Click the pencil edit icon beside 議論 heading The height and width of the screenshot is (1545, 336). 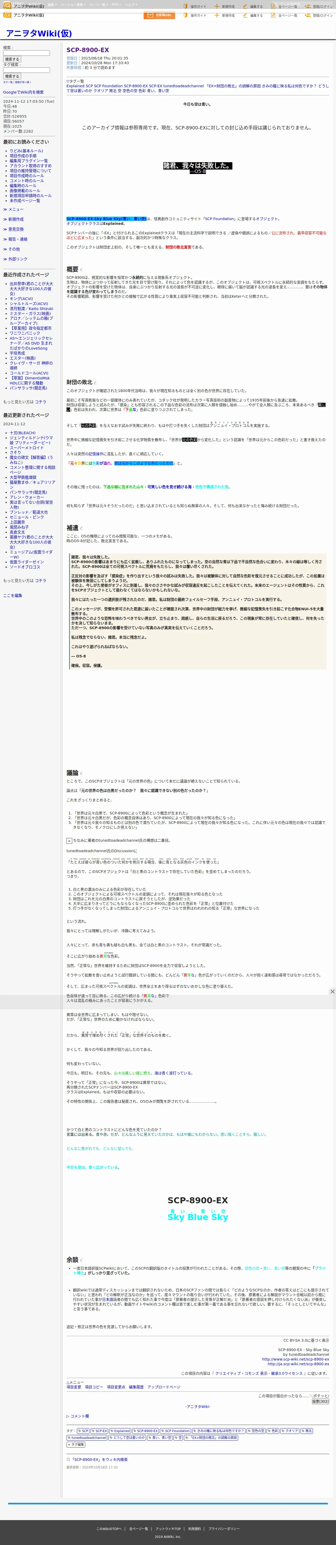pos(81,773)
